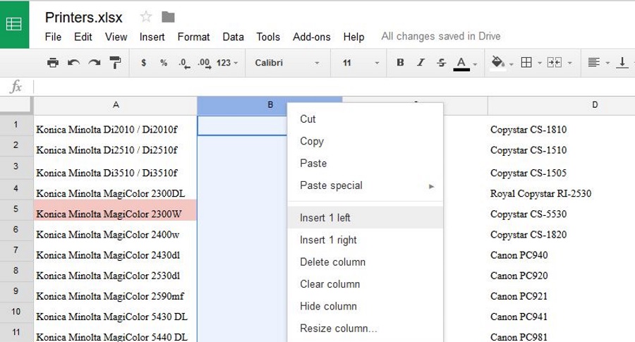Expand the Paste special submenu arrow
Image resolution: width=635 pixels, height=342 pixels.
point(431,186)
